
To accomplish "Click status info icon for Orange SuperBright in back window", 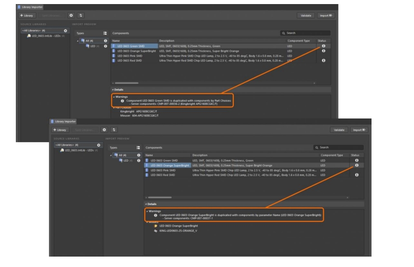I will coord(324,51).
